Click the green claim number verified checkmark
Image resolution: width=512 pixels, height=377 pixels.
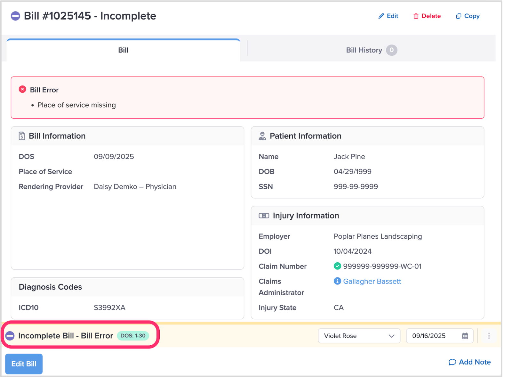[337, 266]
